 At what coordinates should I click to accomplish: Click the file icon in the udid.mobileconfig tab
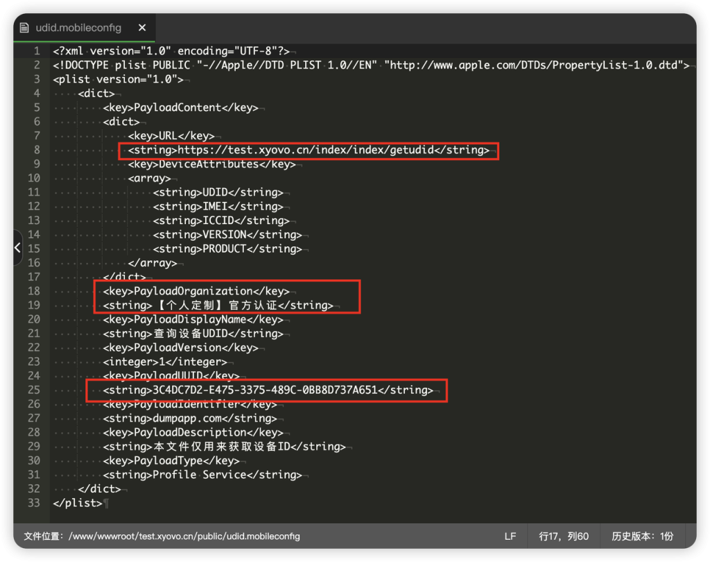coord(25,28)
